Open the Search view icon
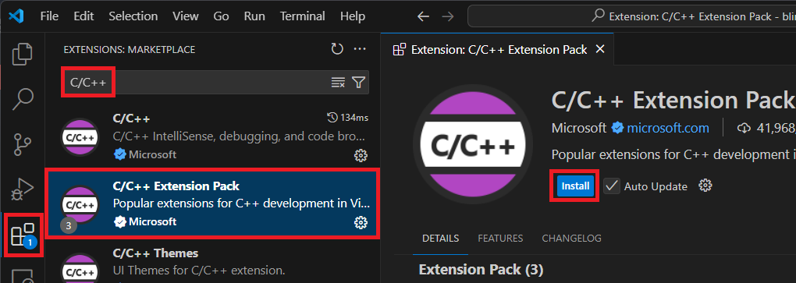Image resolution: width=796 pixels, height=283 pixels. point(23,99)
